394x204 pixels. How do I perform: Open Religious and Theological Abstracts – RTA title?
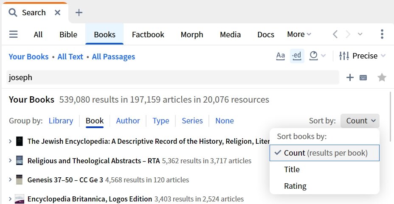tap(94, 161)
